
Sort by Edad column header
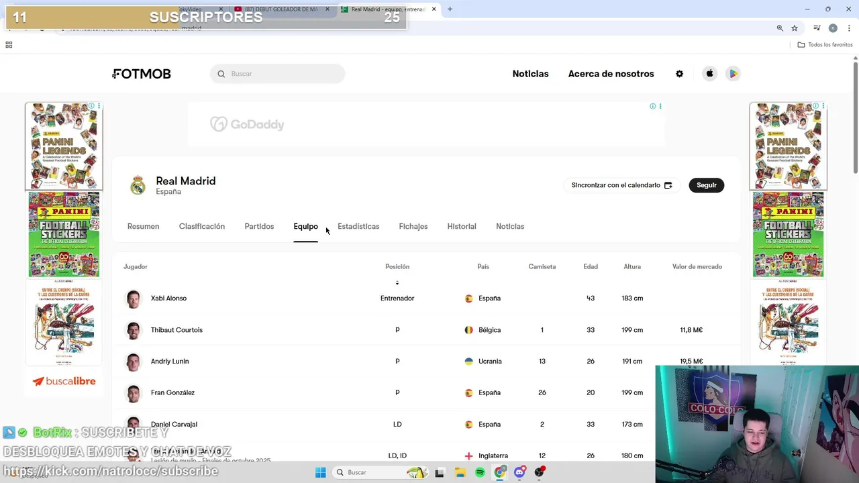[591, 267]
